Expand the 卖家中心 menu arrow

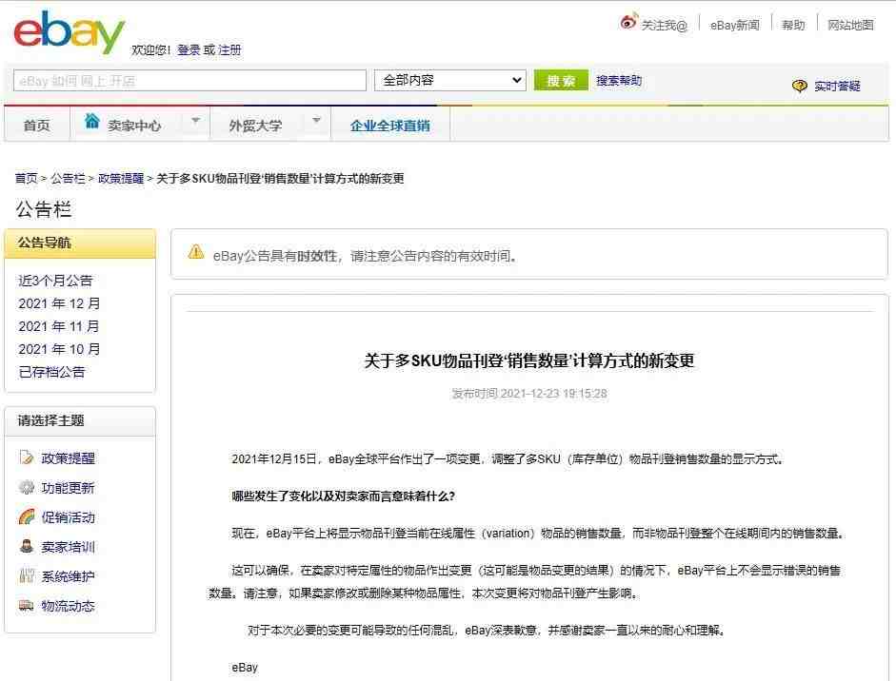195,121
